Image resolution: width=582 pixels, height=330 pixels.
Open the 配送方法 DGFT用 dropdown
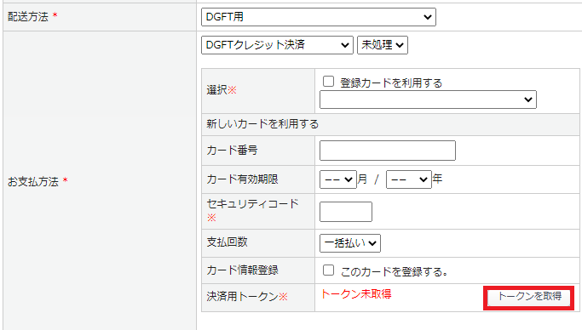point(319,17)
